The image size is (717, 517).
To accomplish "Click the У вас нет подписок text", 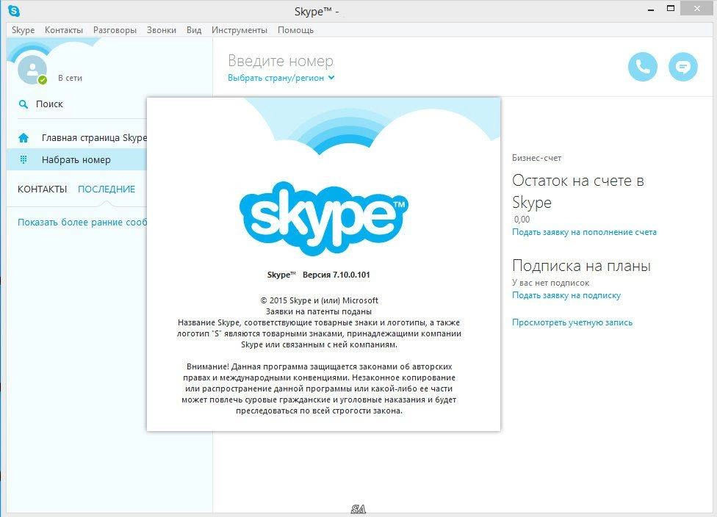I will [x=550, y=283].
